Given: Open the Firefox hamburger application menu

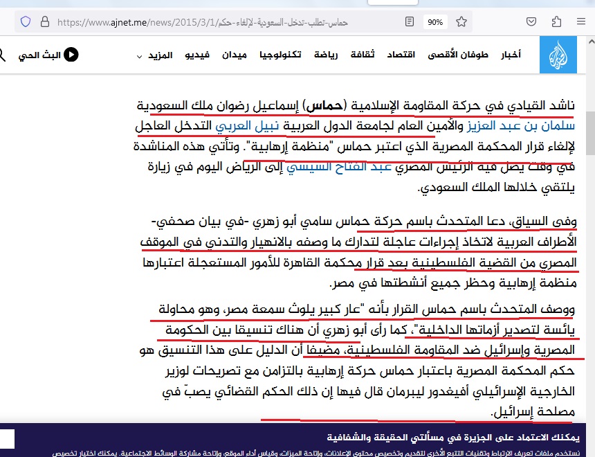Looking at the screenshot, I should point(581,21).
